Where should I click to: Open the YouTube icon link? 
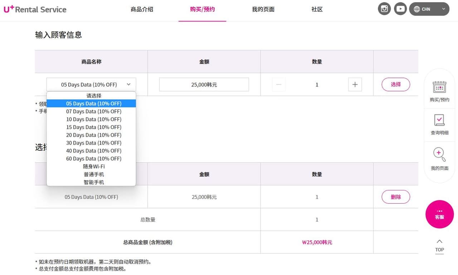pyautogui.click(x=401, y=9)
